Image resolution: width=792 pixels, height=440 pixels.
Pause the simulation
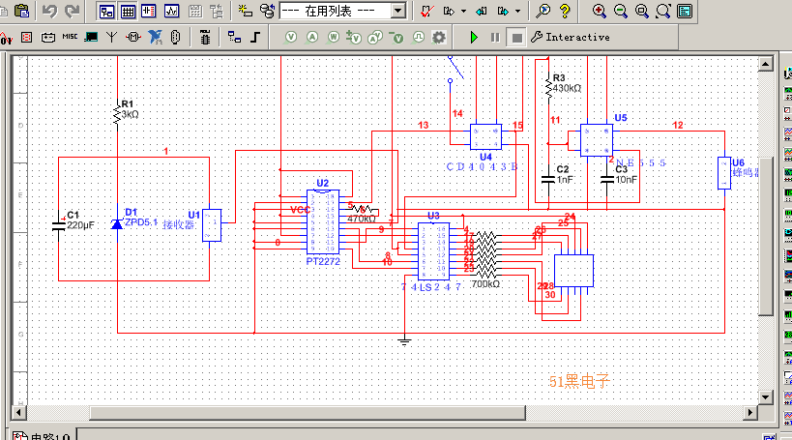[495, 38]
